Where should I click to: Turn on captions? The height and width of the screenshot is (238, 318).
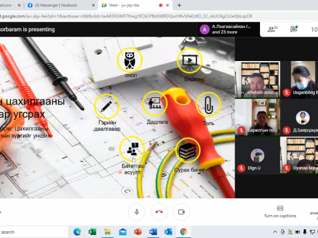[x=280, y=212]
